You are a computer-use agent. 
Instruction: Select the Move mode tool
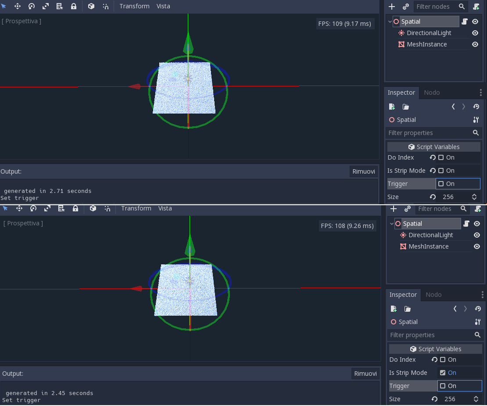click(x=18, y=6)
